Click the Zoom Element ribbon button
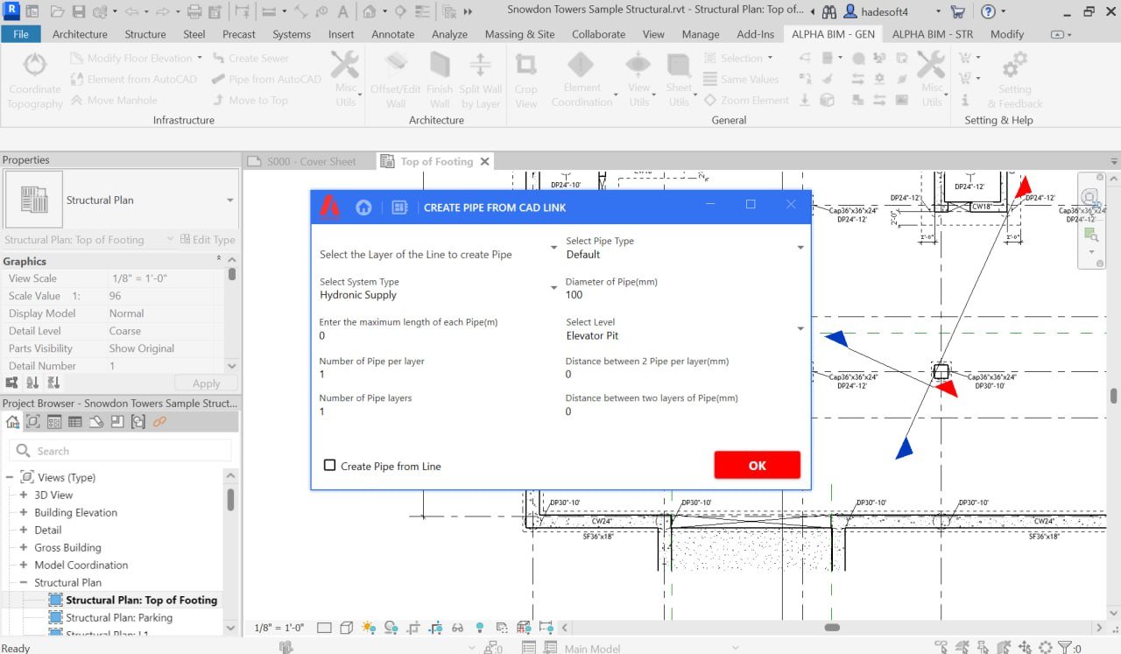Image resolution: width=1121 pixels, height=654 pixels. click(x=746, y=100)
